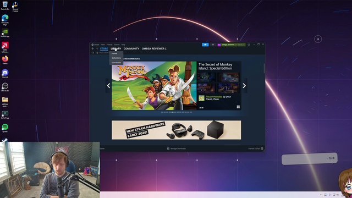View the first Monkey Island screenshot thumbnail
The height and width of the screenshot is (198, 352).
206,77
